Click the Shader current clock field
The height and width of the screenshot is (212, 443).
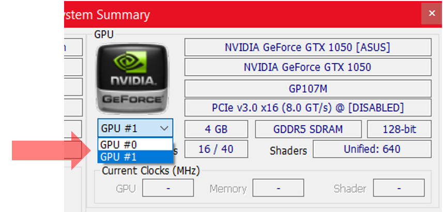tap(399, 189)
